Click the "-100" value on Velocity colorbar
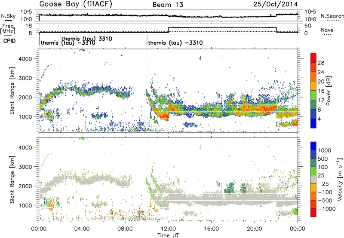344x238 pixels. 325,192
